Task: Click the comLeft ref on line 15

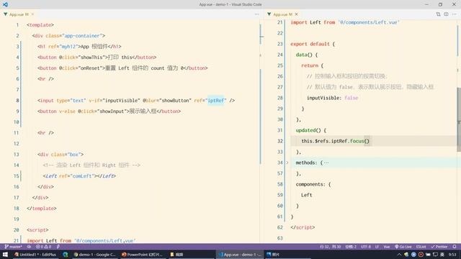Action: 83,176
